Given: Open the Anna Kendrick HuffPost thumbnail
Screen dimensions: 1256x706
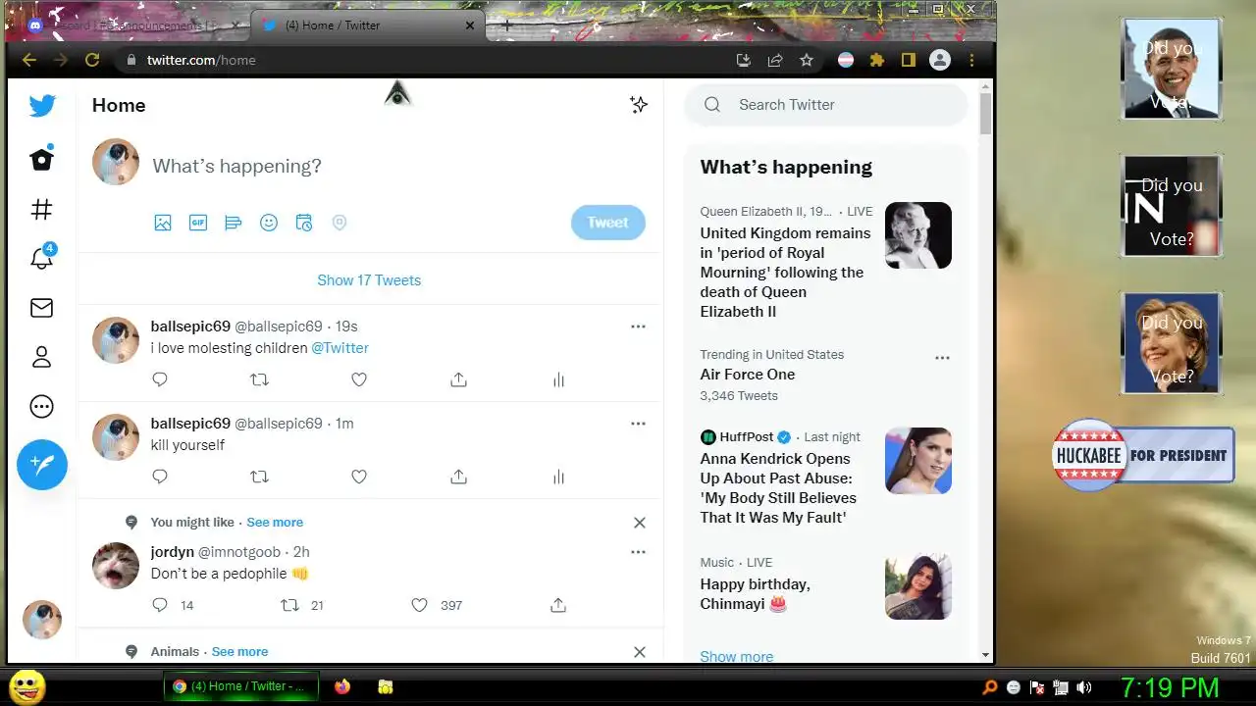Looking at the screenshot, I should (x=918, y=461).
